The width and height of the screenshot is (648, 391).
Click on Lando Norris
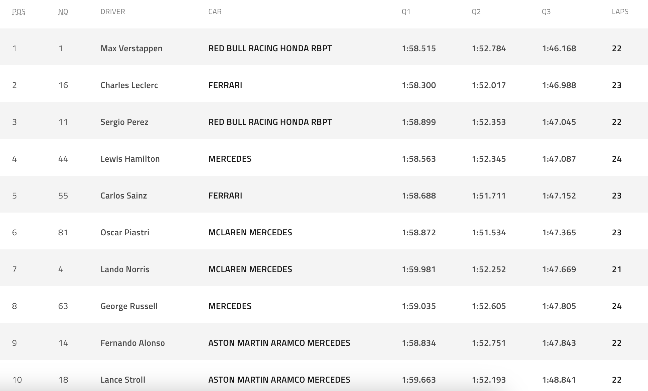(125, 269)
